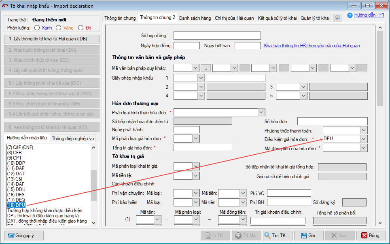Screen dimensions: 390x244
Task: Click the Số hợp đồng input field
Action: pos(217,36)
